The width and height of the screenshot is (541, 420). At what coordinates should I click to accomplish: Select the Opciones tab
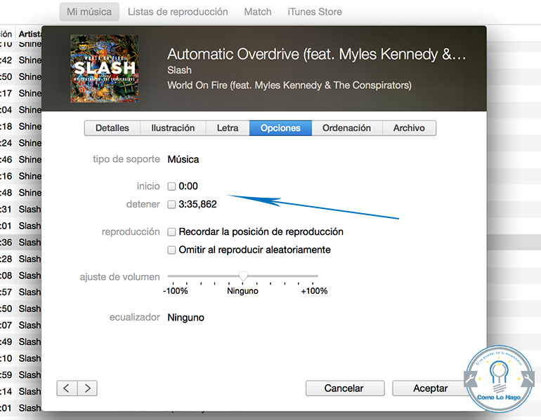[x=280, y=128]
